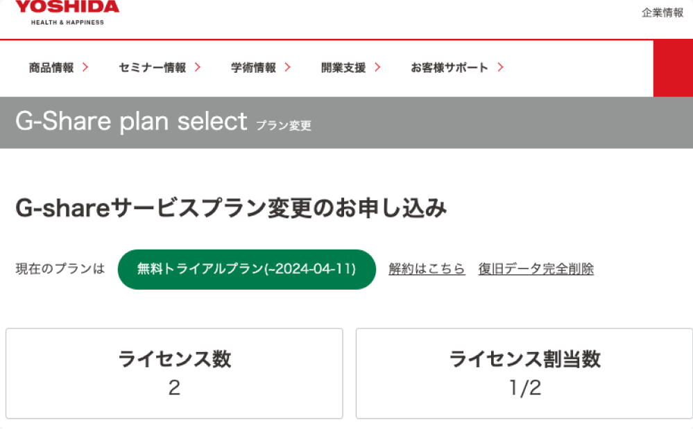Open the 企業情報 link
This screenshot has width=693, height=429.
click(662, 12)
